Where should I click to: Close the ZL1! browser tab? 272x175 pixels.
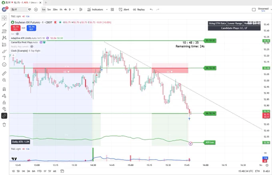[x=40, y=3]
